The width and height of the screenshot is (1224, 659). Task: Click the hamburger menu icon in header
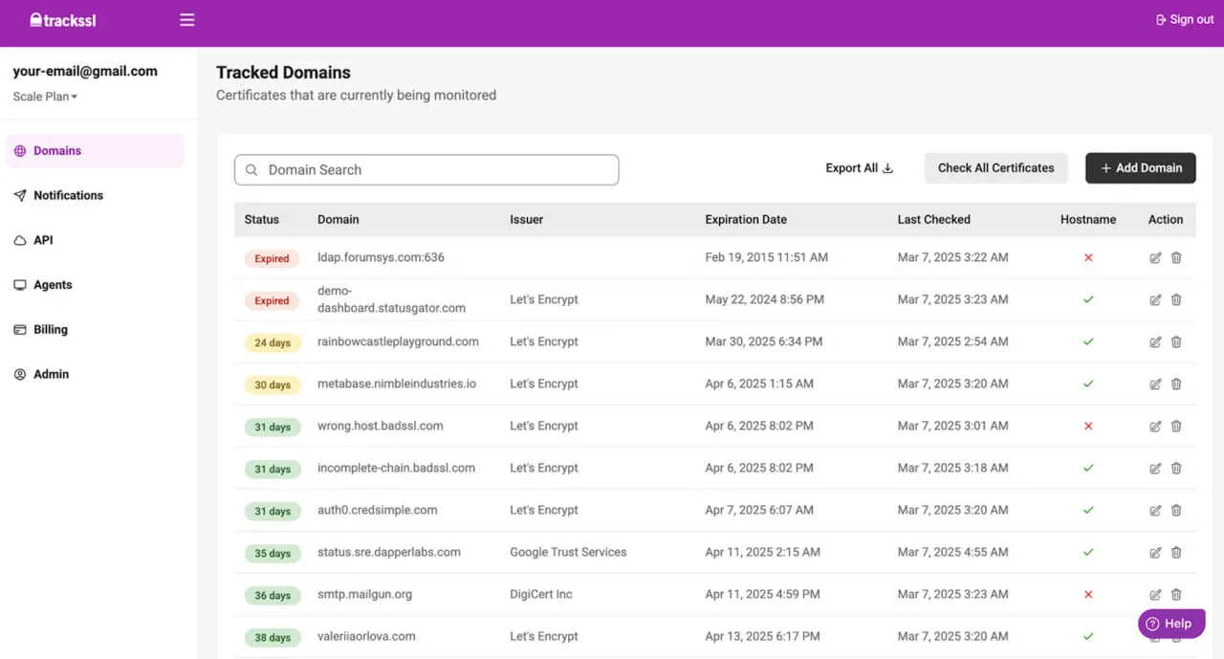click(187, 20)
